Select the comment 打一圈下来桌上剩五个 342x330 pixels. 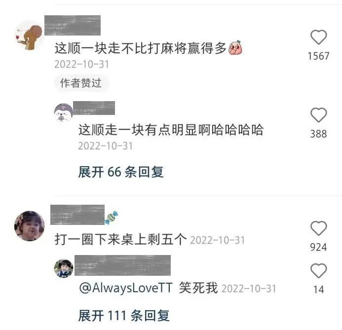120,239
